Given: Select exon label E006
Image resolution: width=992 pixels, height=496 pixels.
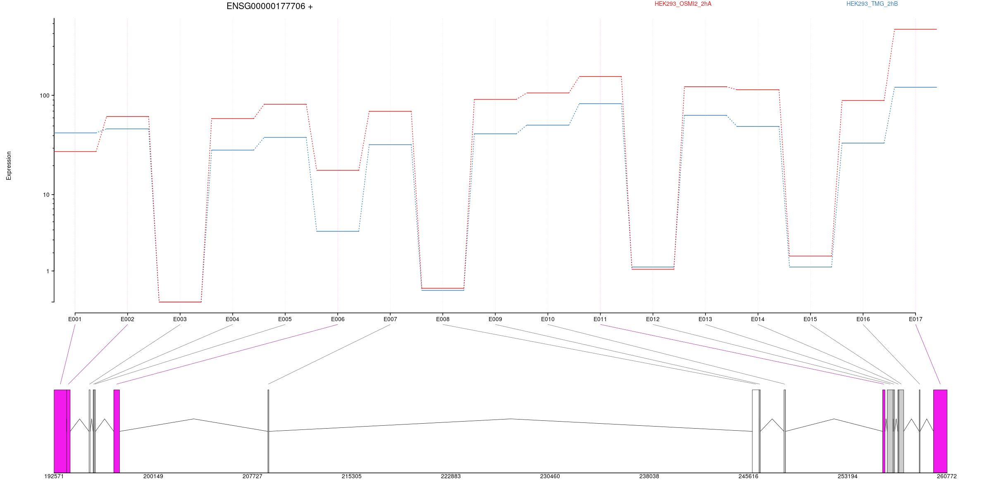Looking at the screenshot, I should click(338, 319).
